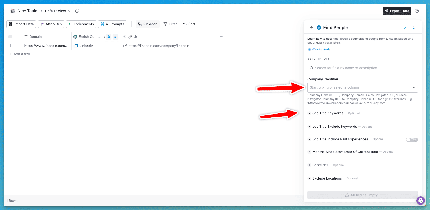430x210 pixels.
Task: Run the Enrich Company column play icon
Action: click(115, 37)
